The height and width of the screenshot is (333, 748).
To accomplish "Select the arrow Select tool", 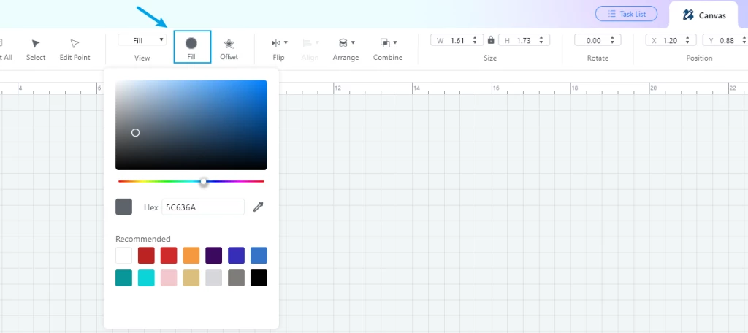I will click(x=36, y=50).
